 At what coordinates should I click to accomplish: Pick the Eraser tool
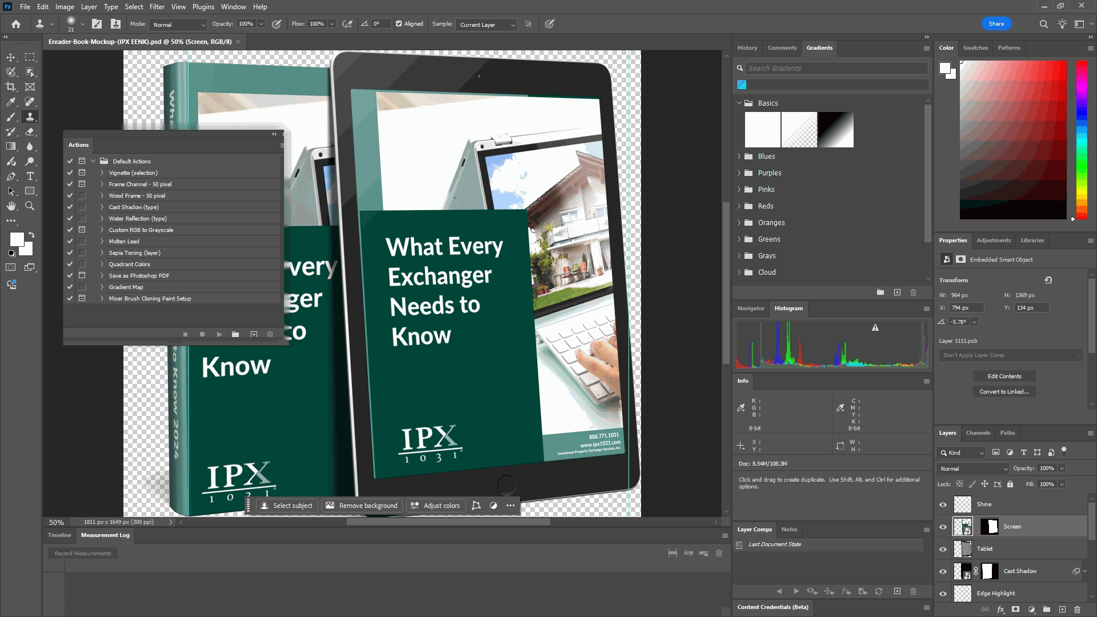[30, 131]
